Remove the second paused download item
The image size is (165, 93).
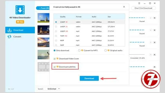[x=154, y=30]
